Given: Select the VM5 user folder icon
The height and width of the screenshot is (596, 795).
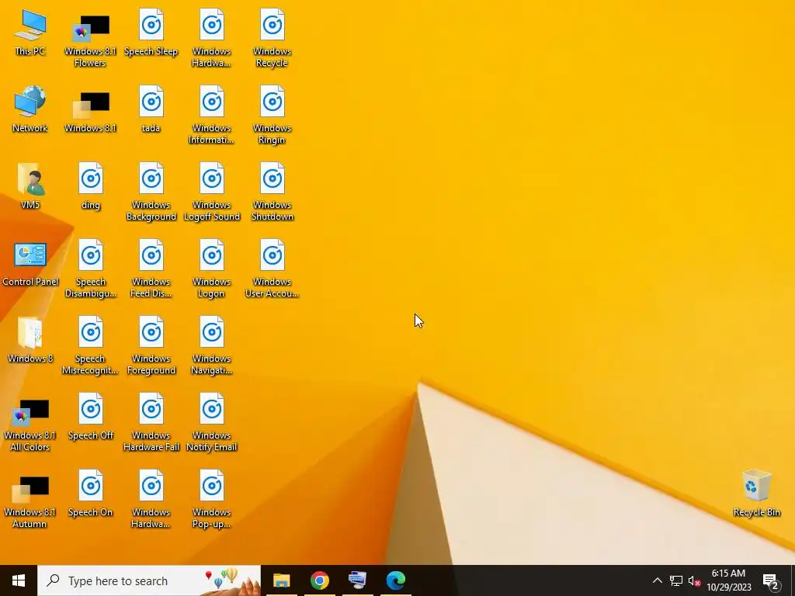Looking at the screenshot, I should tap(30, 186).
